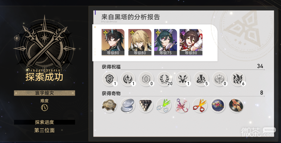Open the silver coins curio

coord(127,105)
